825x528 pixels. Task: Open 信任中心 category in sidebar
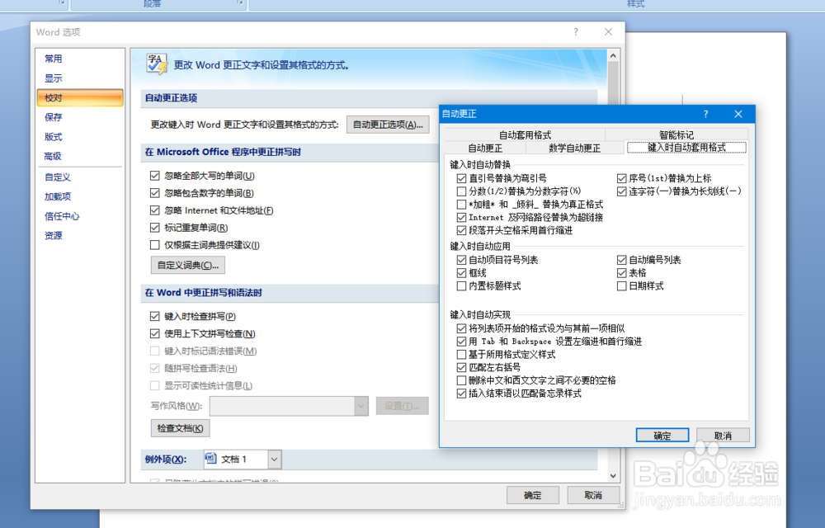62,216
